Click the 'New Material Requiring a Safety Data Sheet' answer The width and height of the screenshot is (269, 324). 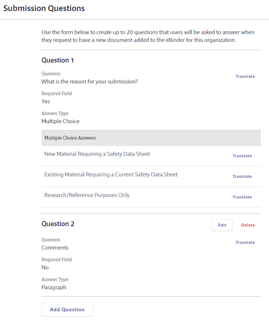[97, 154]
